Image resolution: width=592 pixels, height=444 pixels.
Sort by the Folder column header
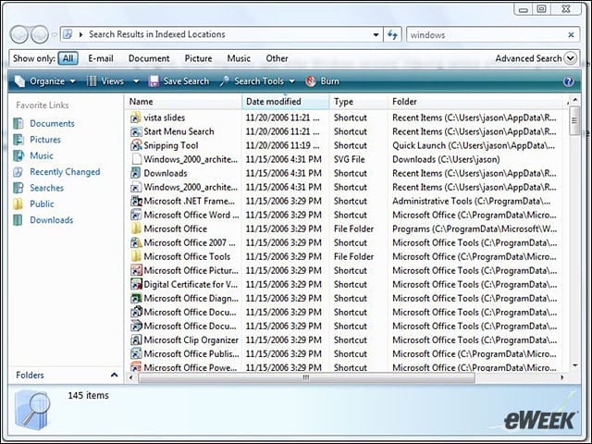[477, 102]
